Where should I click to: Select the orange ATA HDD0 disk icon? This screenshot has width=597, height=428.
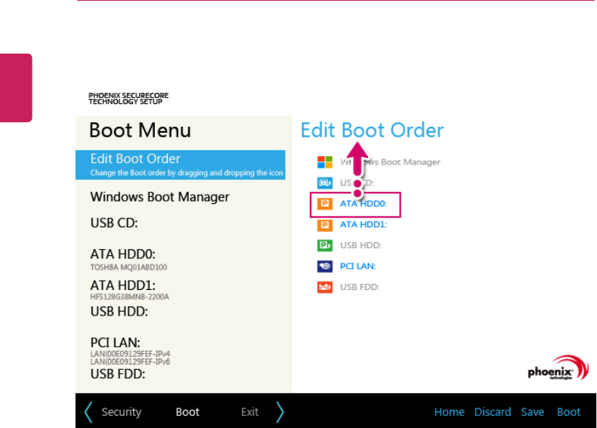point(325,204)
